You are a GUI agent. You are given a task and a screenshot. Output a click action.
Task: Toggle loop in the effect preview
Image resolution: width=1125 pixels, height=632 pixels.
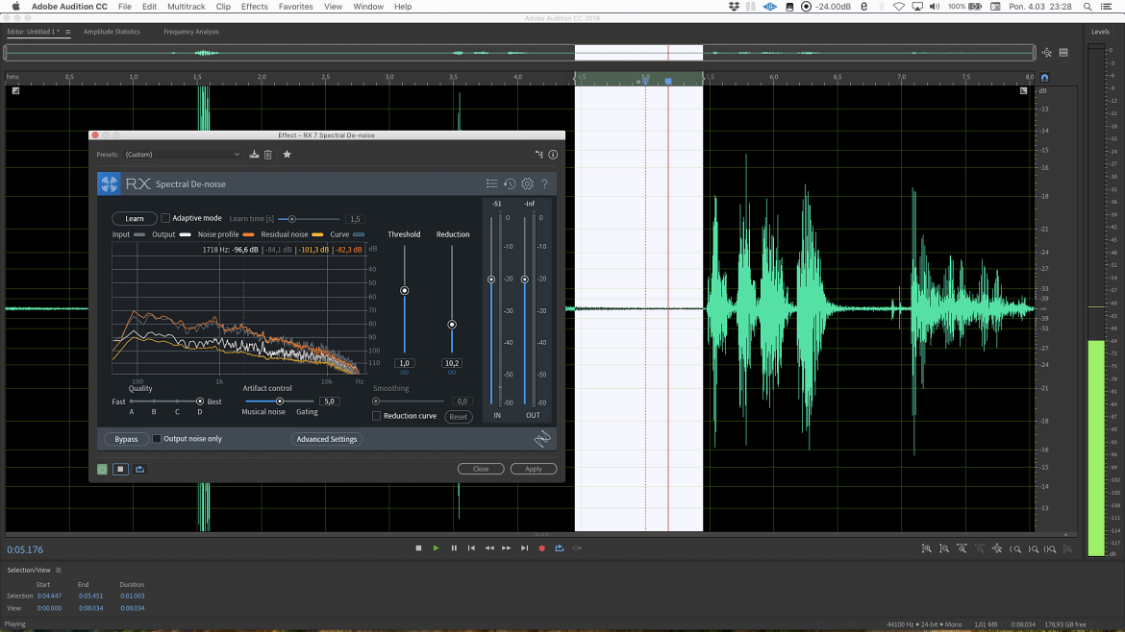point(140,469)
